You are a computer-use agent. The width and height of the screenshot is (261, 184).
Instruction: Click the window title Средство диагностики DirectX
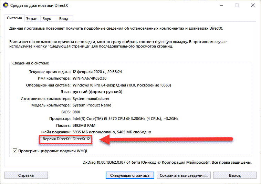(x=39, y=6)
